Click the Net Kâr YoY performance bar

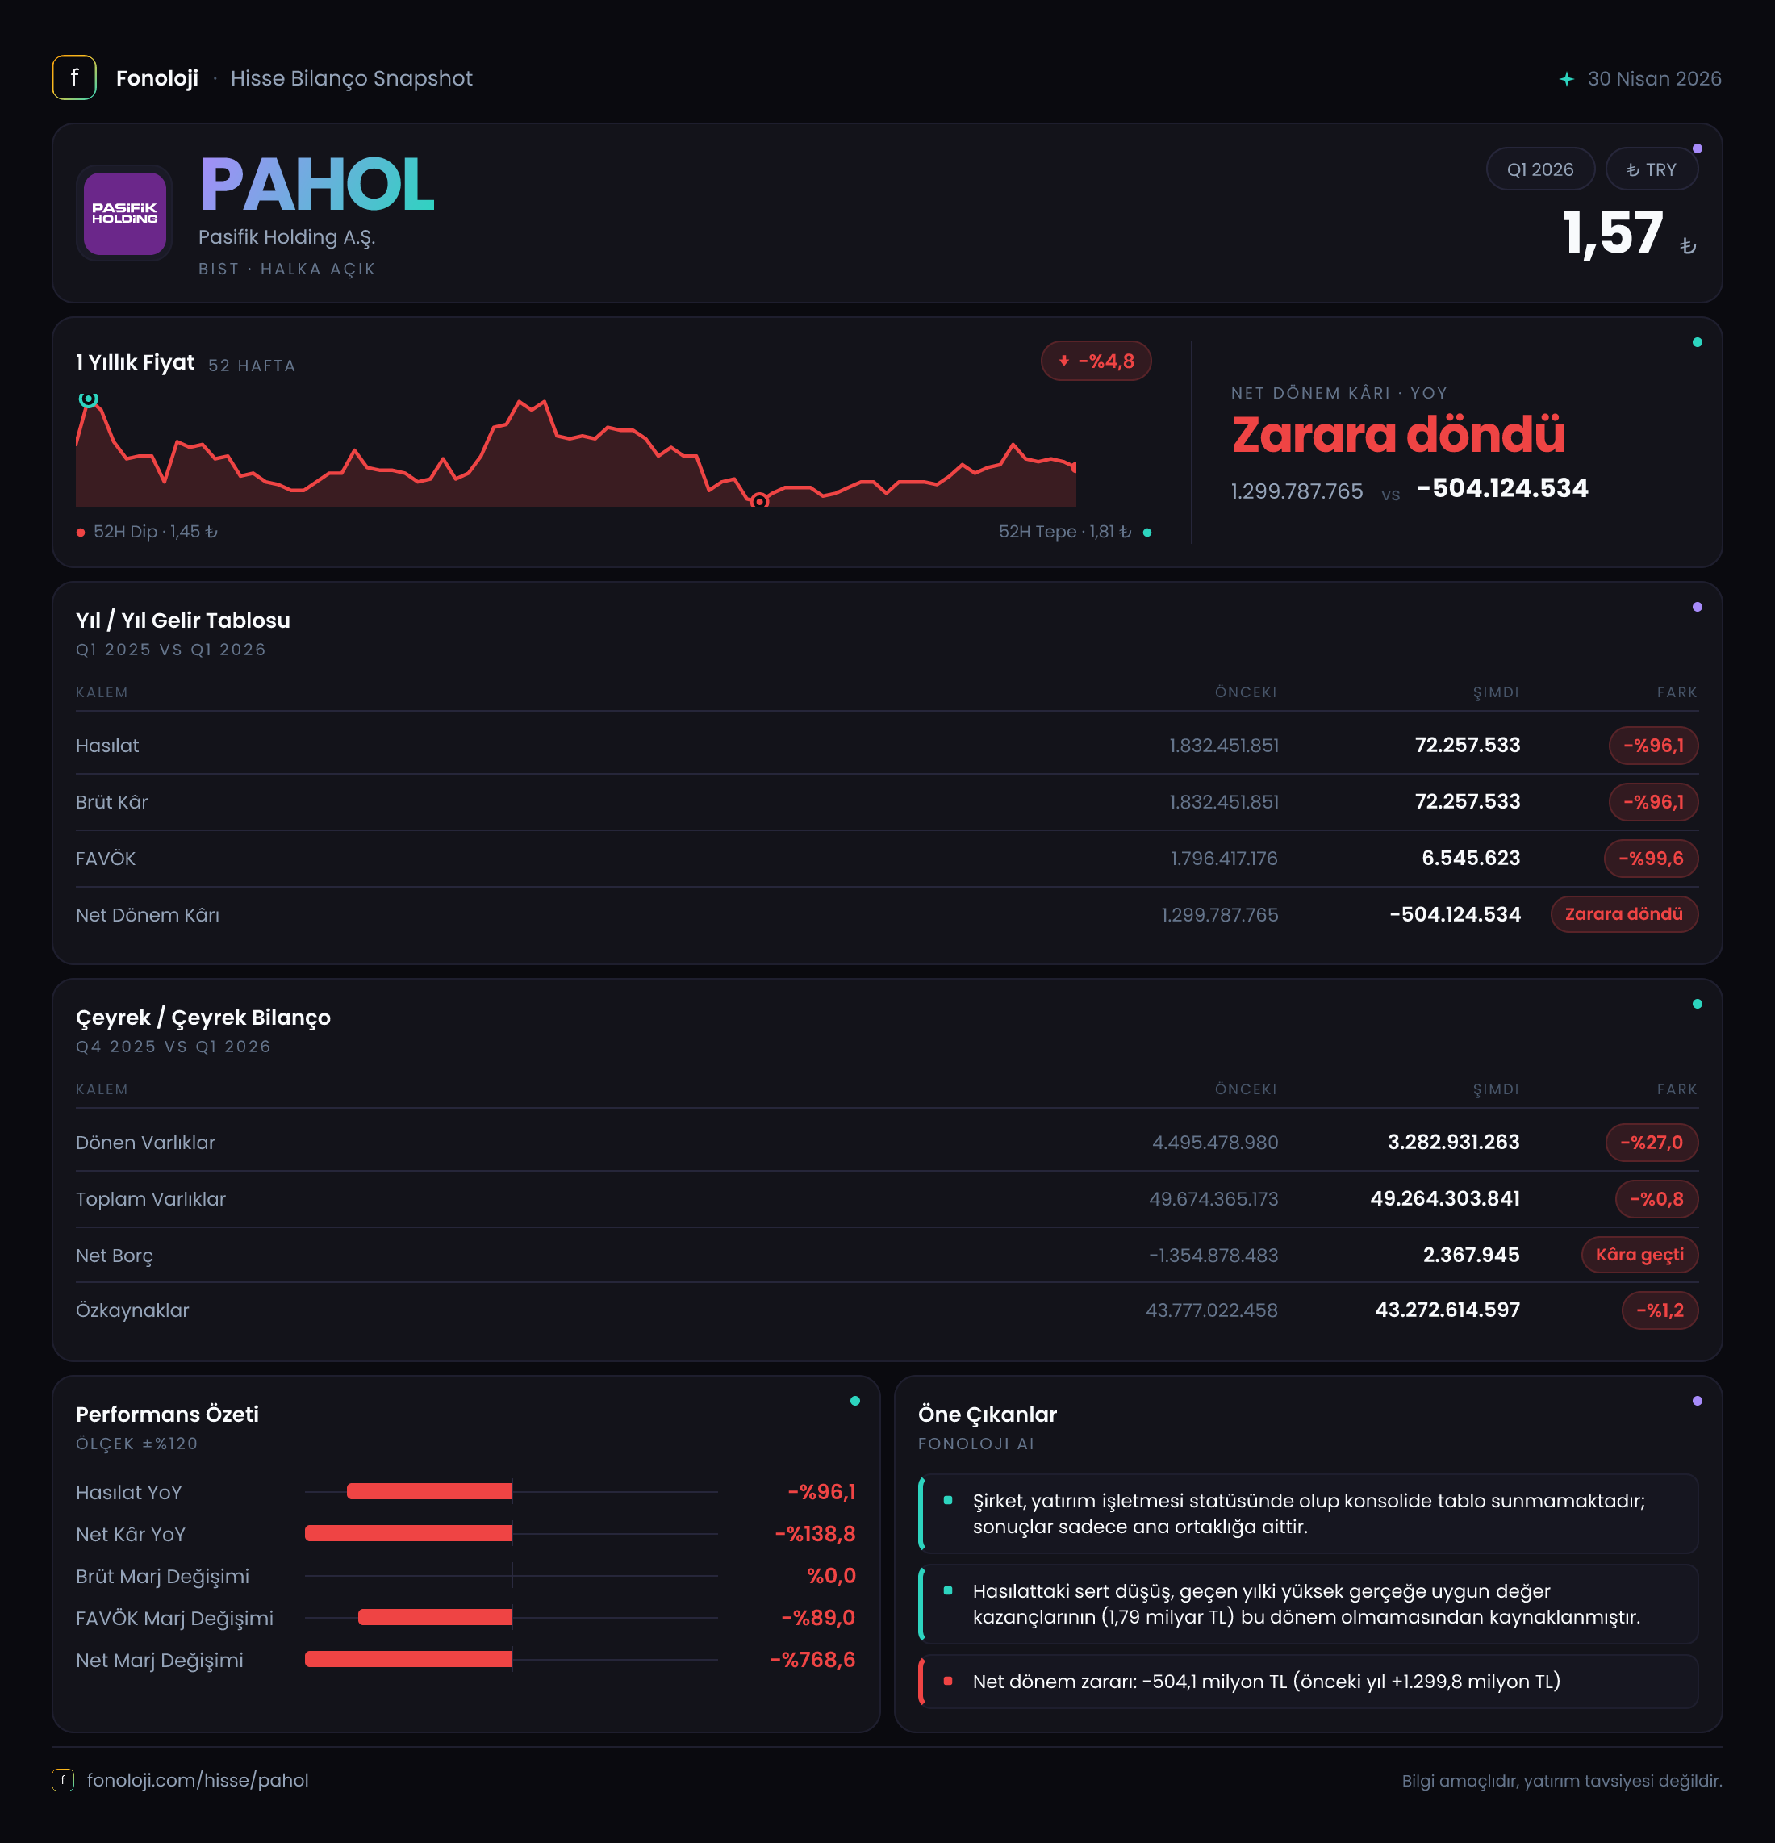[408, 1534]
